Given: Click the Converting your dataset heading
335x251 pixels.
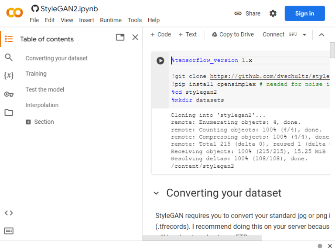Looking at the screenshot, I should 224,193.
